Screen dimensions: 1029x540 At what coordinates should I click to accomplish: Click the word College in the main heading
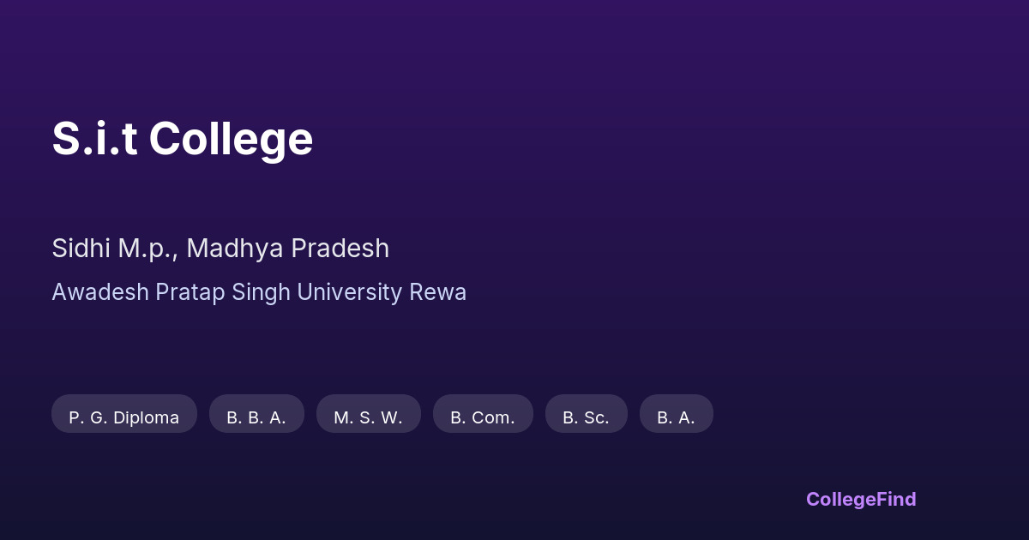tap(231, 139)
